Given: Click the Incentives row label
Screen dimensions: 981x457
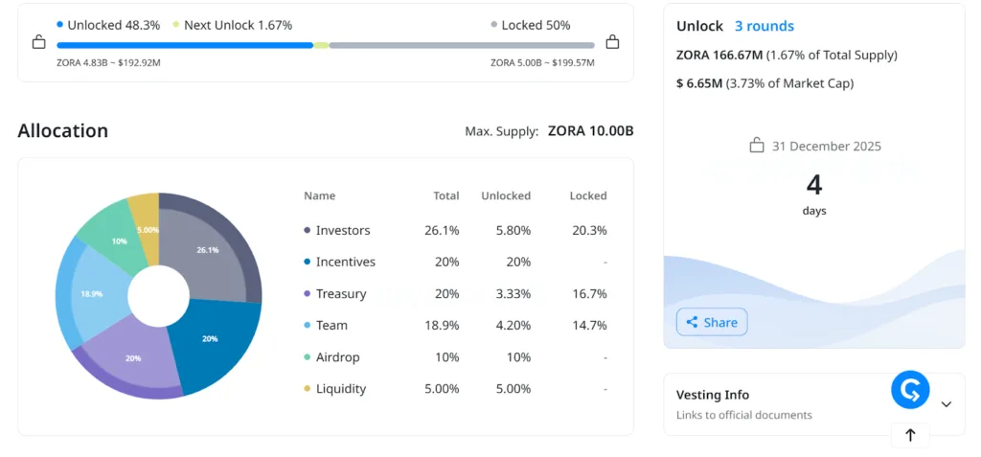Looking at the screenshot, I should click(345, 262).
